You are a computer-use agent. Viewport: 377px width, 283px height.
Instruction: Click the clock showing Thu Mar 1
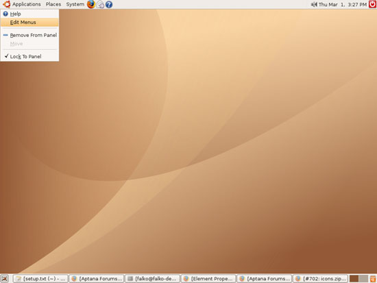(343, 4)
